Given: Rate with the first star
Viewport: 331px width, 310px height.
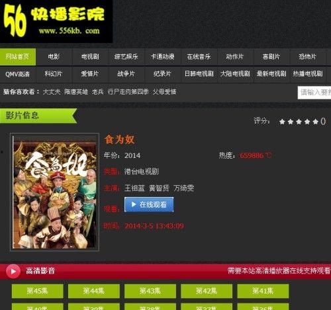Looking at the screenshot, I should click(x=282, y=122).
